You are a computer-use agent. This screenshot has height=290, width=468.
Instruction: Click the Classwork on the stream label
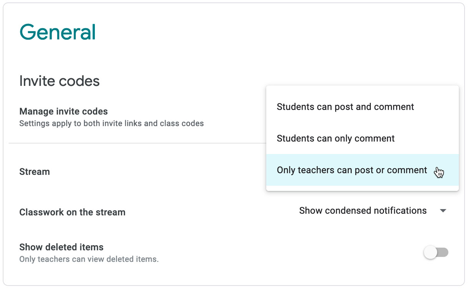tap(72, 212)
